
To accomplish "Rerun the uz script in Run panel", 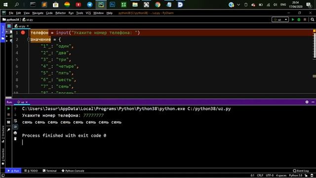I will coord(8,109).
